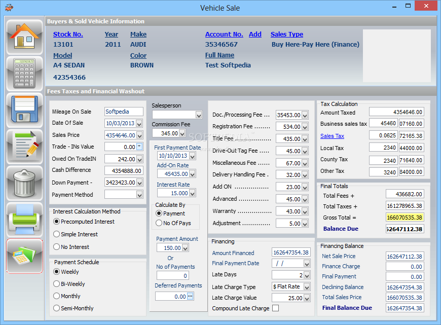Click the Balance Due value field

coord(405,229)
